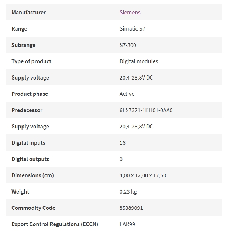Screen dimensions: 230x235
Task: Open the Siemens manufacturer link
Action: point(130,13)
